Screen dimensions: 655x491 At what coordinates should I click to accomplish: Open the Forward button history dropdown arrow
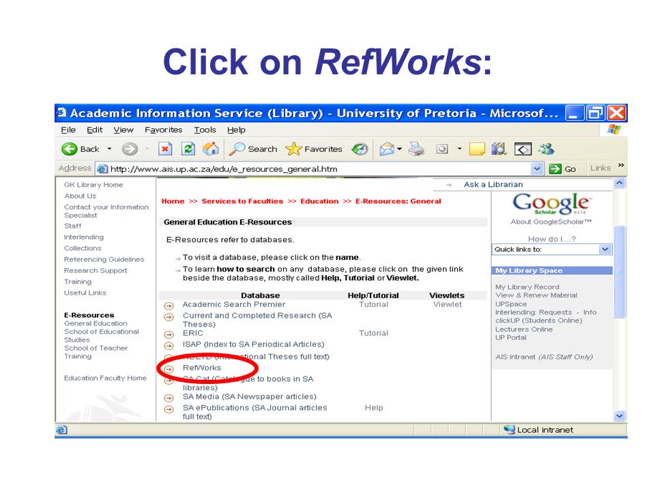pos(147,149)
